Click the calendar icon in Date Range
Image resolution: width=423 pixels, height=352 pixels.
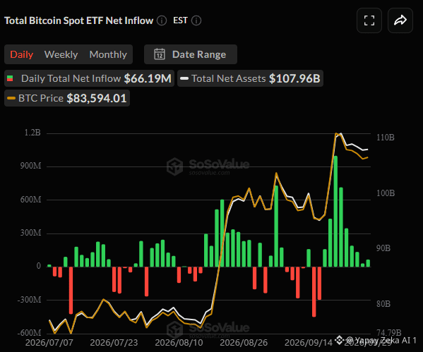(x=160, y=54)
